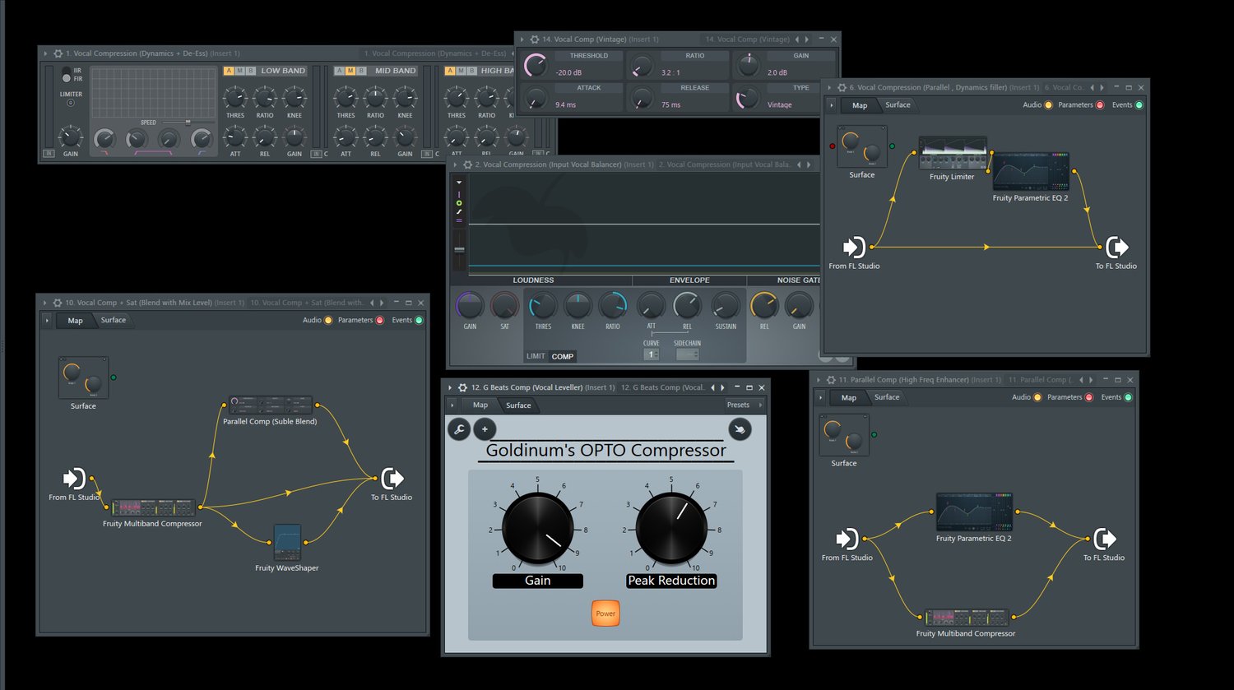1234x690 pixels.
Task: Expand plugin menu arrow of Vocal Comp (Vintage) window
Action: coord(522,39)
